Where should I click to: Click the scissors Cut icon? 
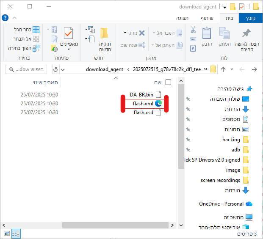click(193, 30)
